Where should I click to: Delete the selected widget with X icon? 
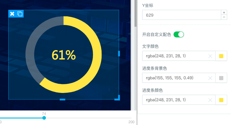click(12, 14)
